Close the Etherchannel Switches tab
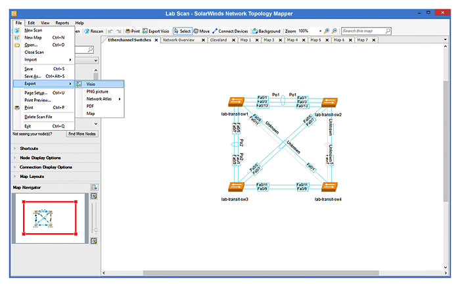The height and width of the screenshot is (287, 460). (x=156, y=40)
